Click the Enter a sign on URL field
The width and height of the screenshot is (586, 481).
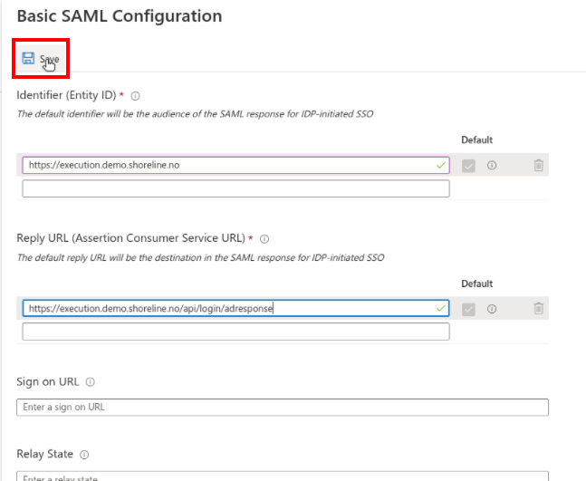[x=283, y=407]
